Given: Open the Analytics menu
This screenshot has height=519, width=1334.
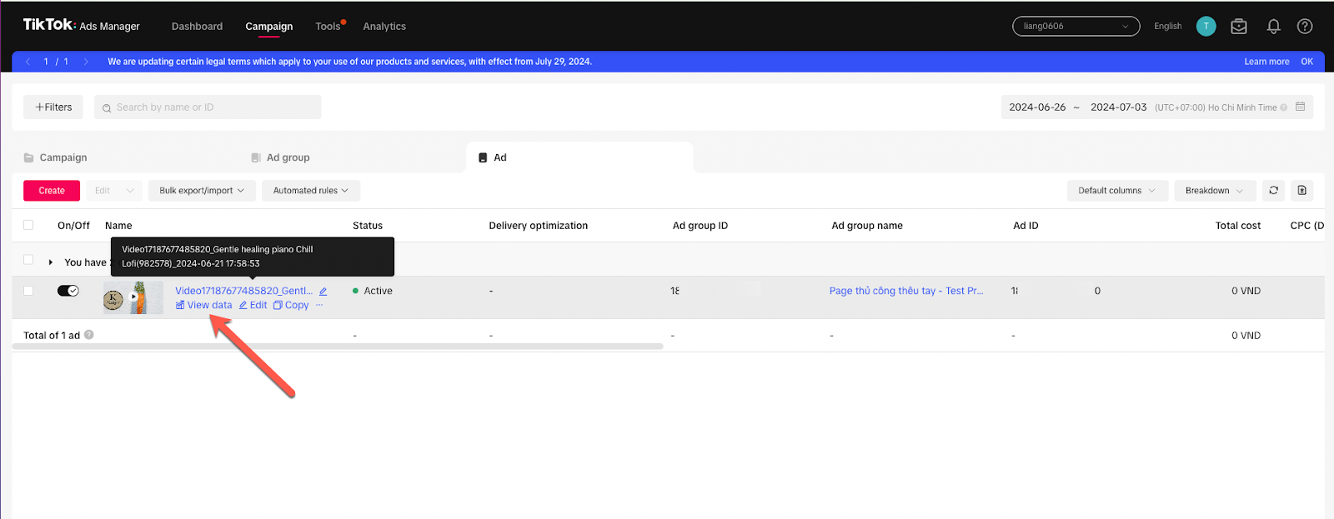Looking at the screenshot, I should point(384,27).
